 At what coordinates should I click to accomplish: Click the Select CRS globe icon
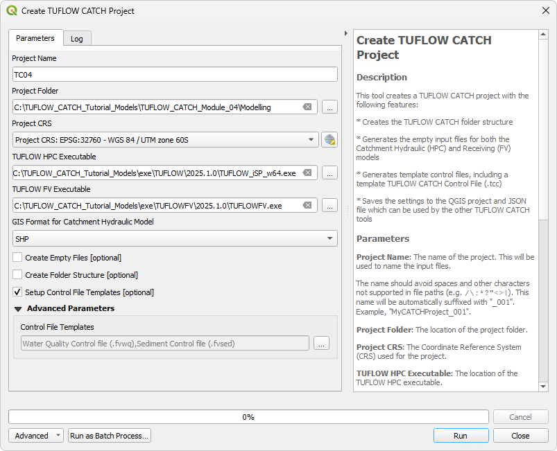click(329, 140)
